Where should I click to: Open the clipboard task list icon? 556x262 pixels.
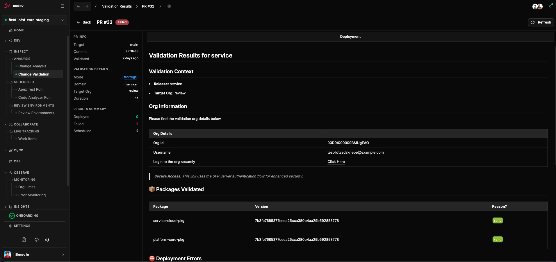pyautogui.click(x=24, y=240)
